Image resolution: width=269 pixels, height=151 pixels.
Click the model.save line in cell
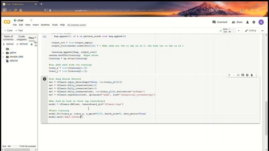66,117
